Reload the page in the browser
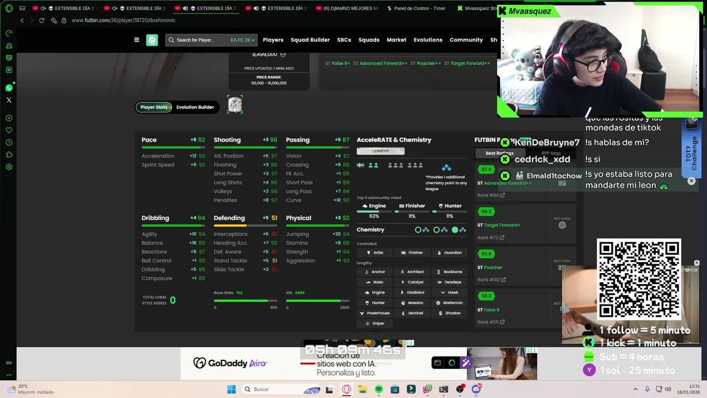Image resolution: width=707 pixels, height=398 pixels. [x=41, y=20]
